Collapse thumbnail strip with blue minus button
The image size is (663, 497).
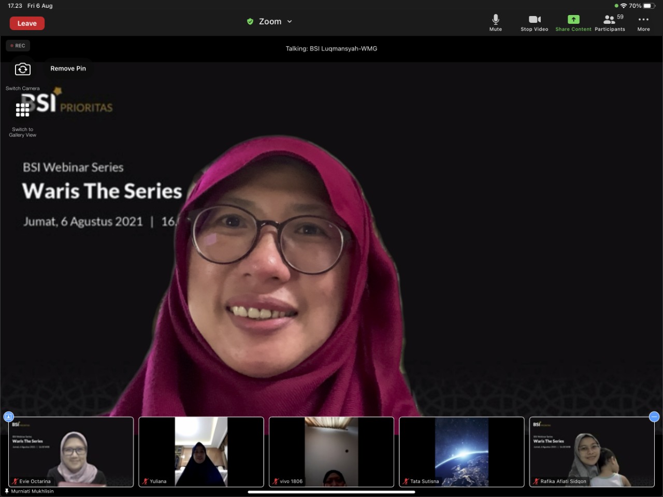coord(654,417)
